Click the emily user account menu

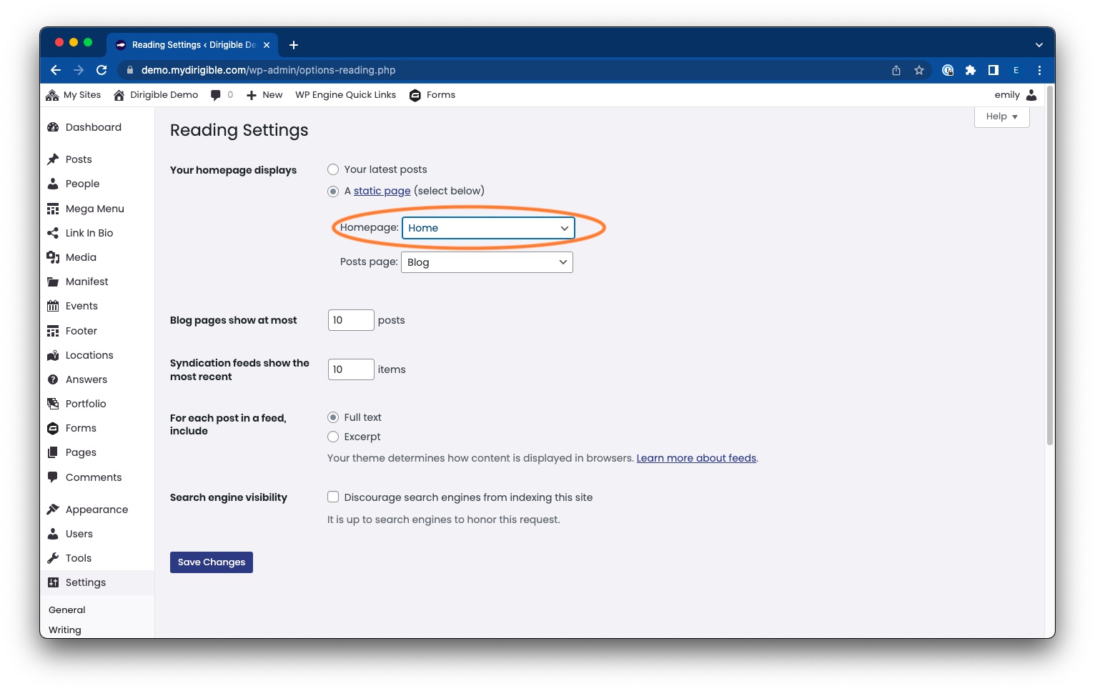click(x=1016, y=95)
